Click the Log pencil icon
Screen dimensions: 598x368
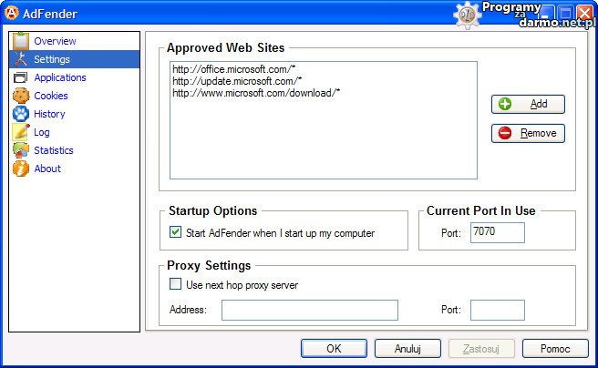(20, 132)
